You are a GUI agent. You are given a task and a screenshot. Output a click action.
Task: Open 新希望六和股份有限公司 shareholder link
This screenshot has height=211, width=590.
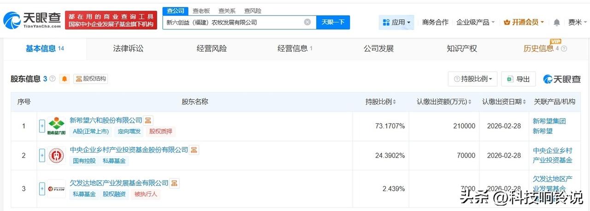(106, 120)
